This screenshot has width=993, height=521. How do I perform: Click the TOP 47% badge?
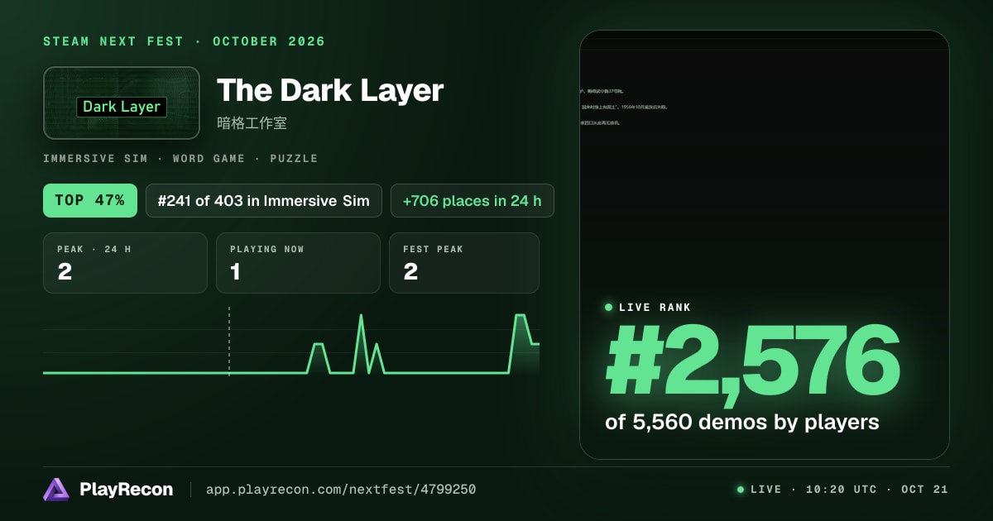pos(90,200)
